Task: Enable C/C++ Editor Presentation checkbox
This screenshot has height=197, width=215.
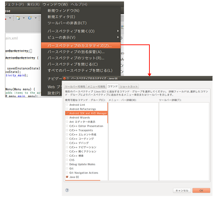Action: point(67,126)
